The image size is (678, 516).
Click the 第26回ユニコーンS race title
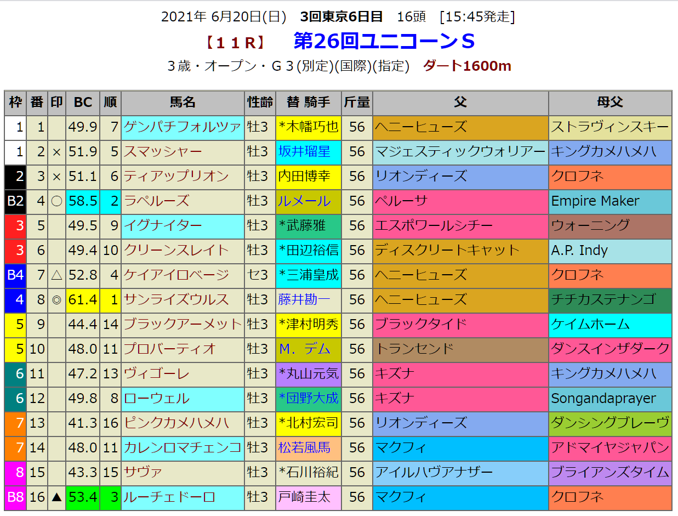coord(384,41)
